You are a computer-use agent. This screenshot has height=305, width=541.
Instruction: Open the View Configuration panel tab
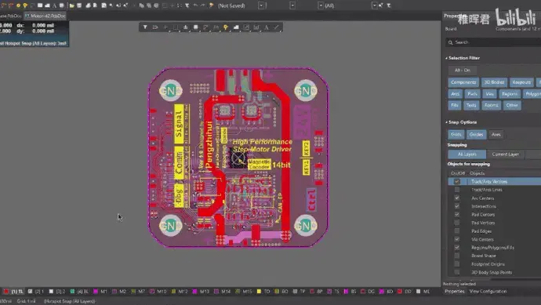tap(488, 291)
